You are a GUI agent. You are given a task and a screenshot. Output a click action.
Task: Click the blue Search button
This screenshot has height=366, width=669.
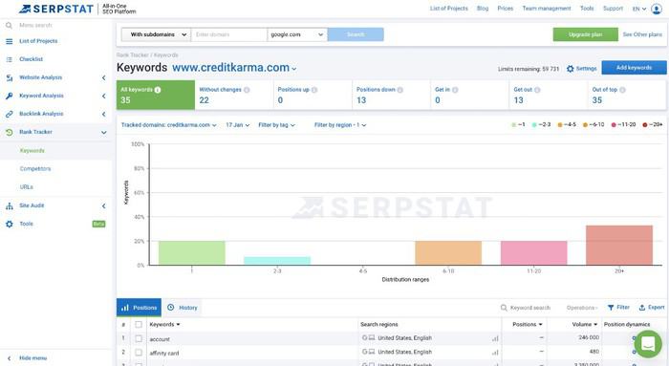coord(356,34)
